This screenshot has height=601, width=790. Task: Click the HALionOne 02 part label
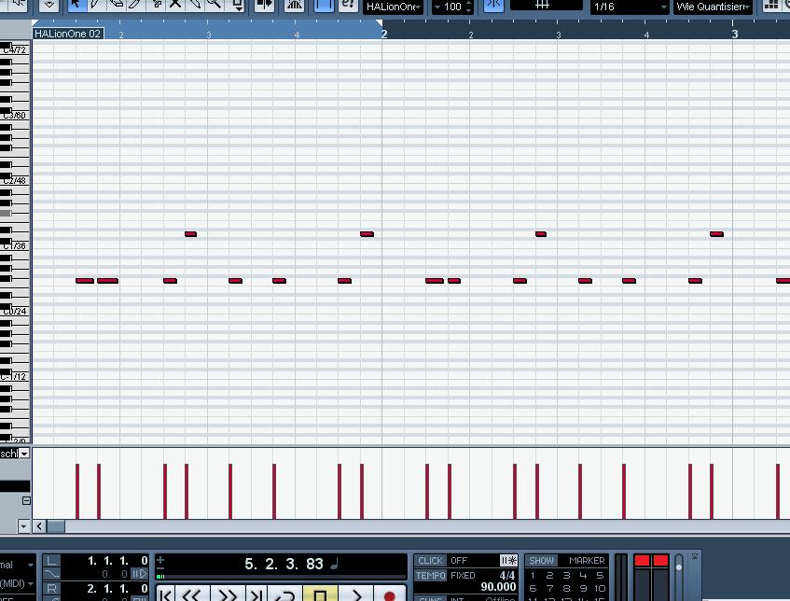click(67, 34)
